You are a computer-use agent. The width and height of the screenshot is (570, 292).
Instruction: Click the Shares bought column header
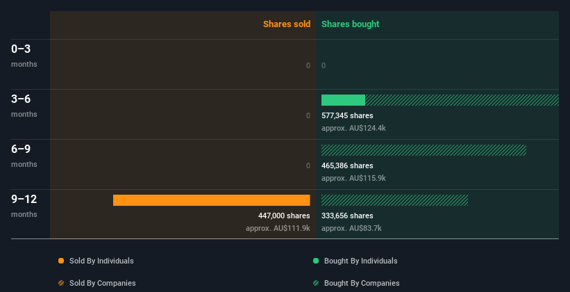pyautogui.click(x=351, y=24)
